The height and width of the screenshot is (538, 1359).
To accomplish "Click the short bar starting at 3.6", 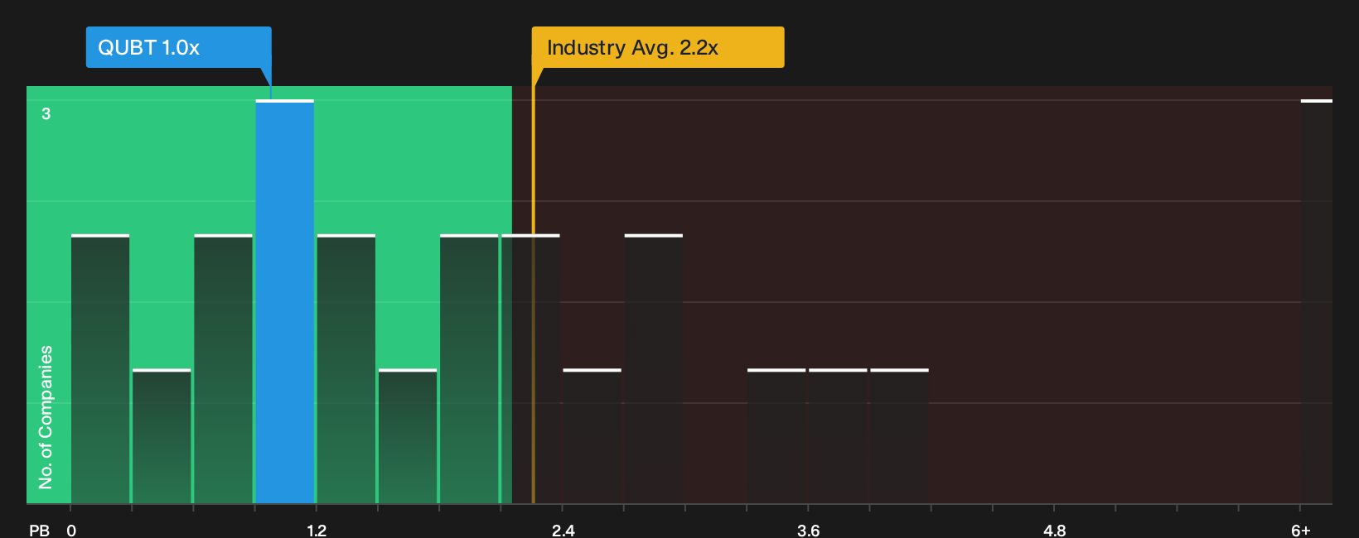I will click(x=838, y=436).
